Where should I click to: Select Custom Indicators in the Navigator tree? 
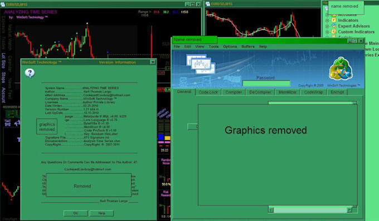[356, 32]
